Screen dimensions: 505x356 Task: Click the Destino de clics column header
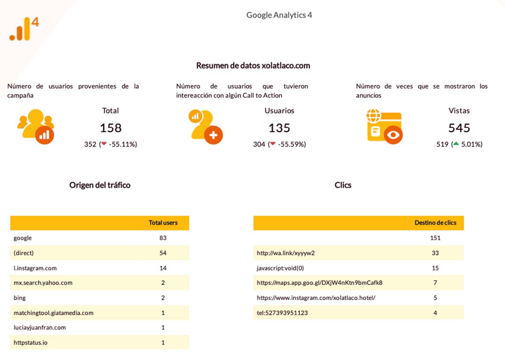[x=435, y=223]
